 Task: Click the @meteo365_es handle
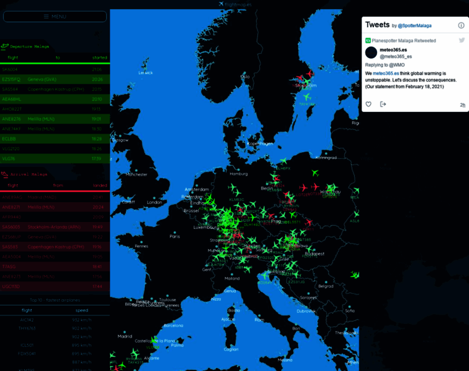(x=396, y=57)
